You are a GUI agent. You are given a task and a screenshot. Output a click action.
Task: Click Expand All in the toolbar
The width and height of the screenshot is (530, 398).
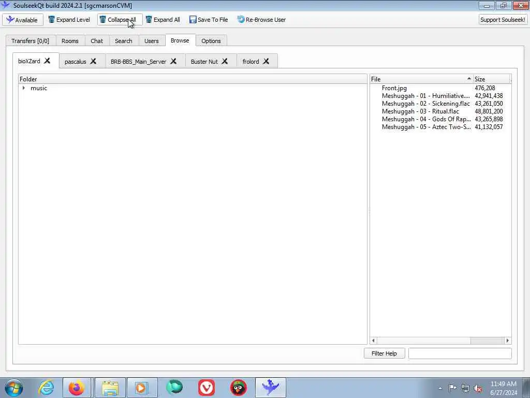(x=163, y=20)
